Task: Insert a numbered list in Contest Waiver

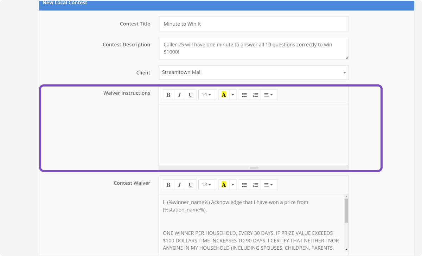Action: 255,185
